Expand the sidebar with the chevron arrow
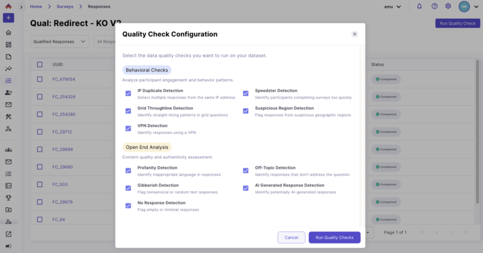This screenshot has width=483, height=253. point(21,7)
